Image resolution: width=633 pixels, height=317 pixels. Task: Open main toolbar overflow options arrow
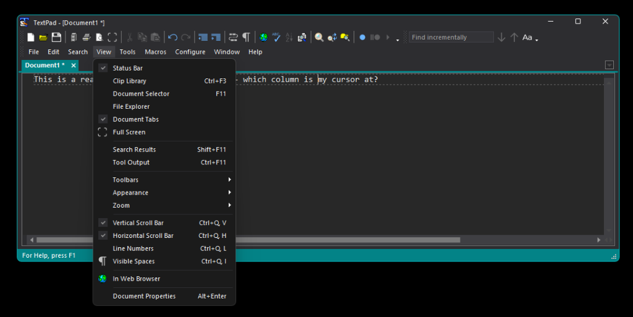[397, 40]
